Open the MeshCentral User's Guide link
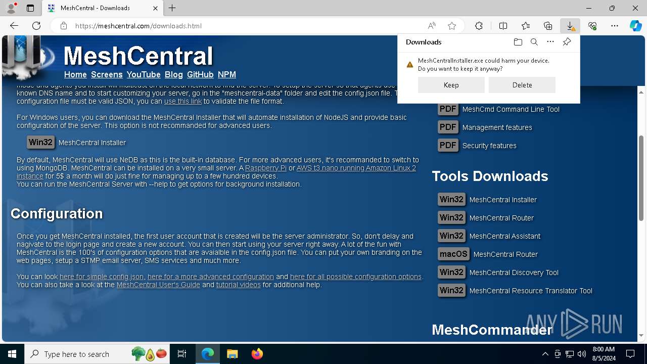This screenshot has width=647, height=364. [158, 285]
